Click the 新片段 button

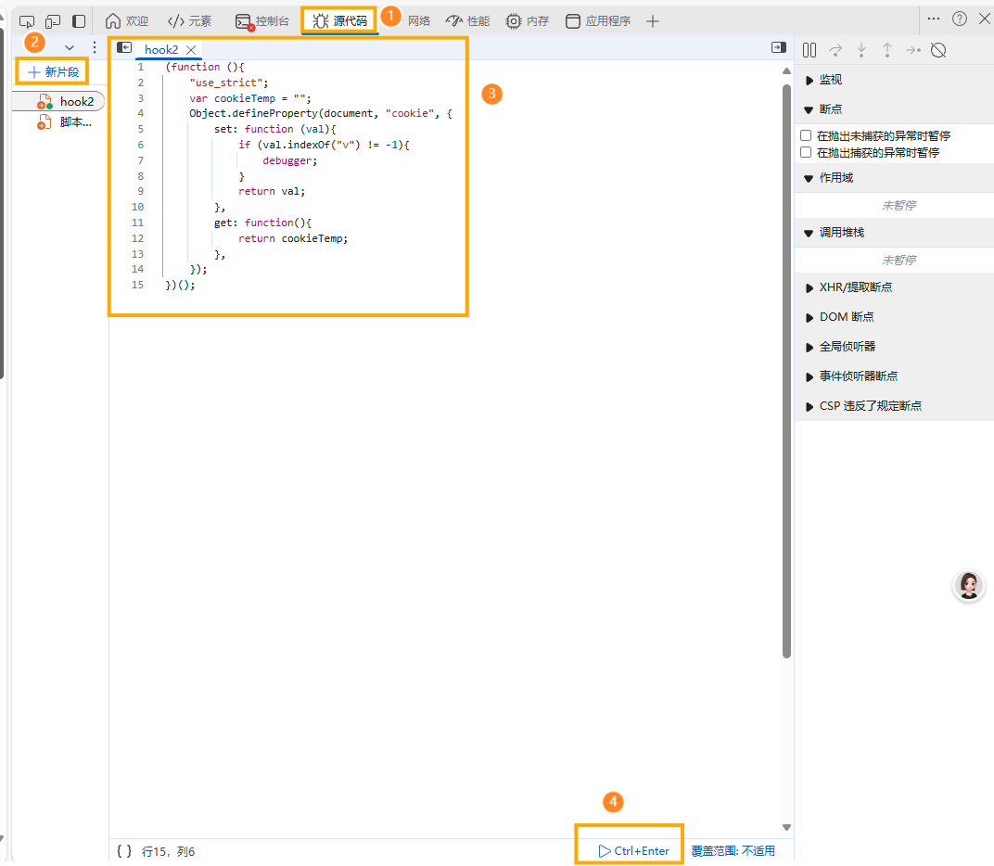point(53,71)
